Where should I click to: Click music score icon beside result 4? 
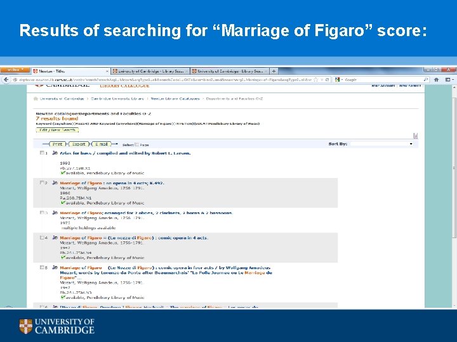[x=55, y=238]
